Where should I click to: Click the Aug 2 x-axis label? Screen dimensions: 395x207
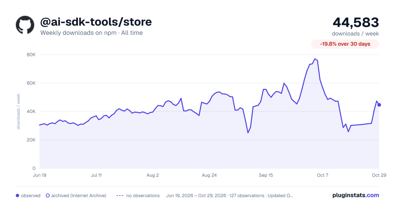pos(153,175)
